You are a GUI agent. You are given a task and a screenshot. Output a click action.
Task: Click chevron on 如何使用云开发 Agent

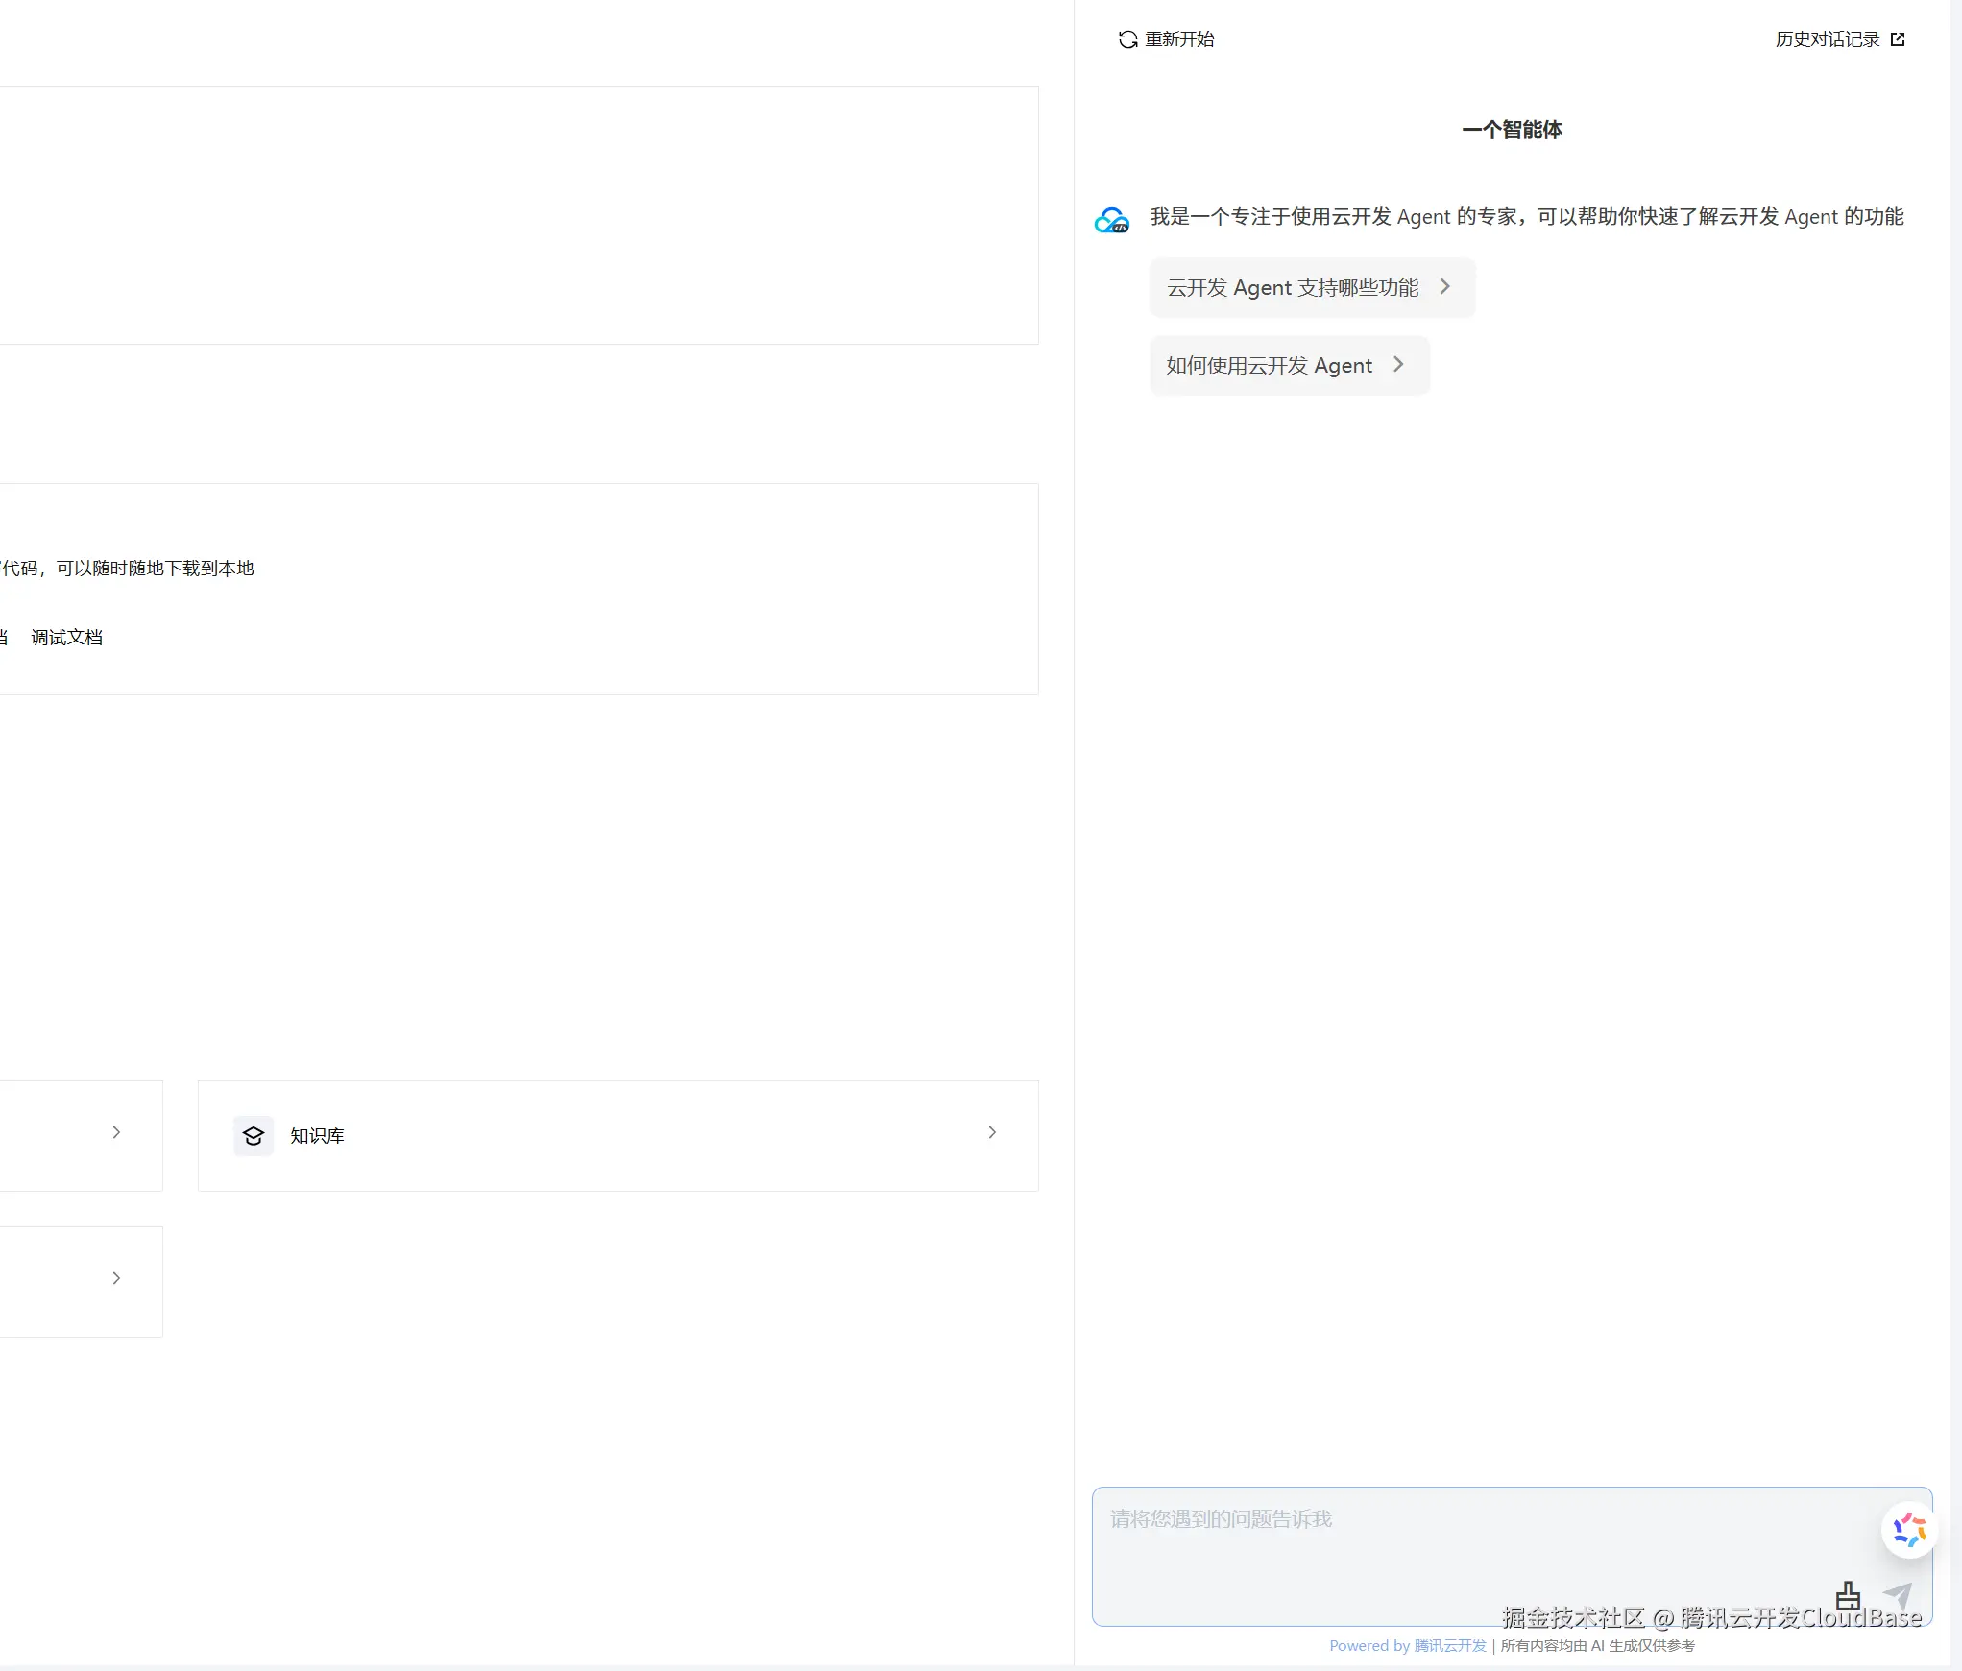(x=1399, y=365)
